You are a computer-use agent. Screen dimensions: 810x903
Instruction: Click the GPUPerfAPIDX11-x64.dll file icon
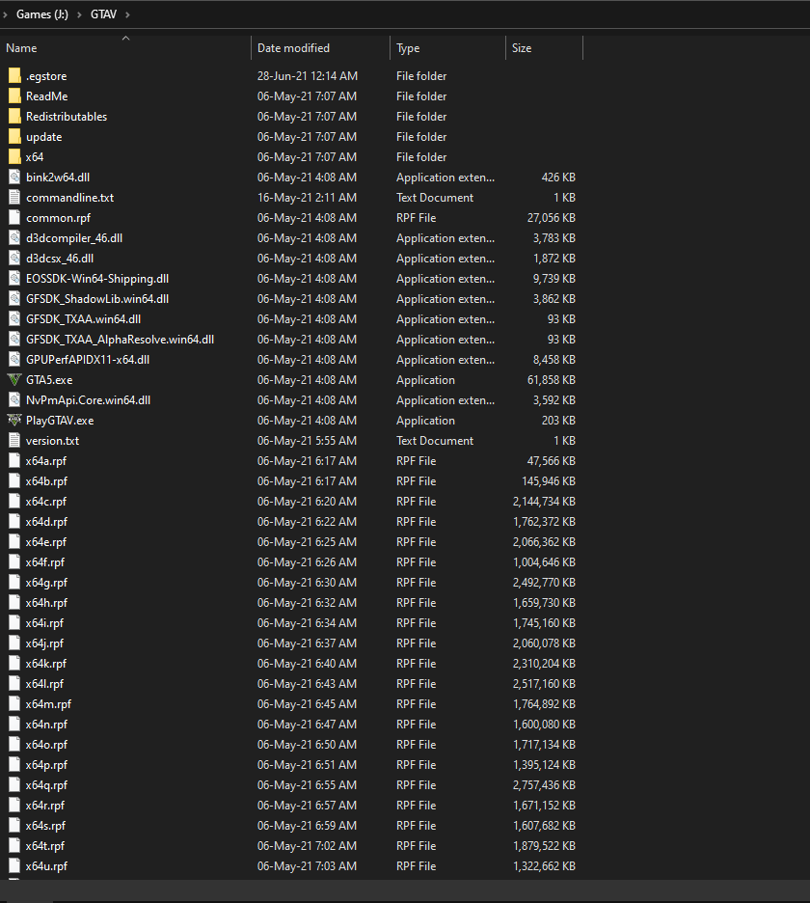(15, 359)
